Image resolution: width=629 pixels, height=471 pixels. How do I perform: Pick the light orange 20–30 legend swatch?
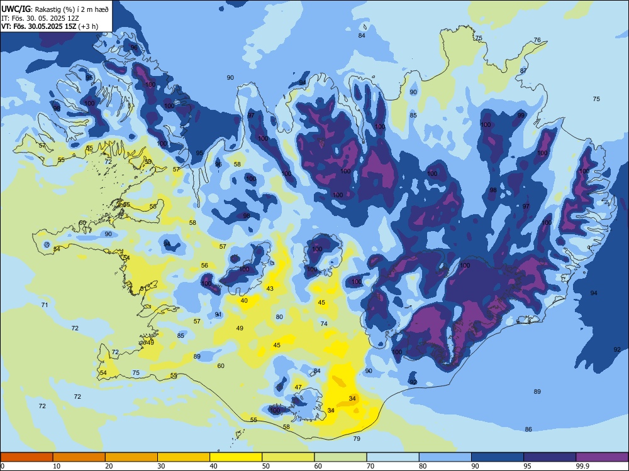(x=131, y=457)
